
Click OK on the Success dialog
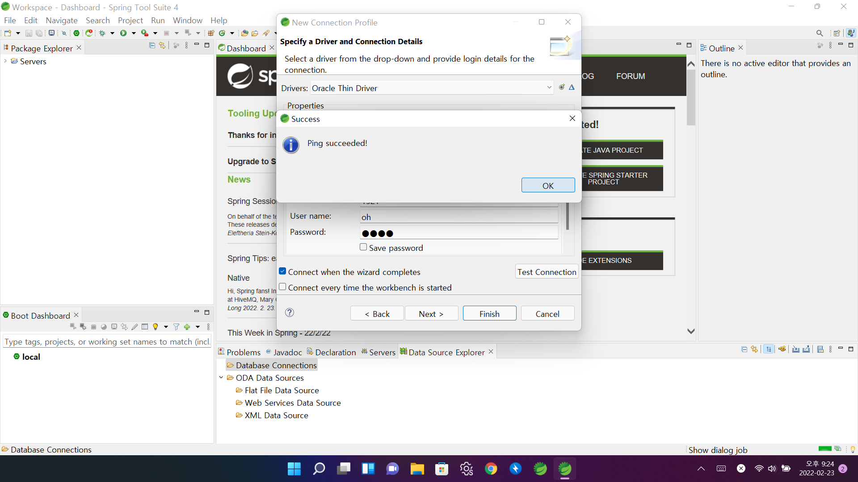pyautogui.click(x=548, y=186)
